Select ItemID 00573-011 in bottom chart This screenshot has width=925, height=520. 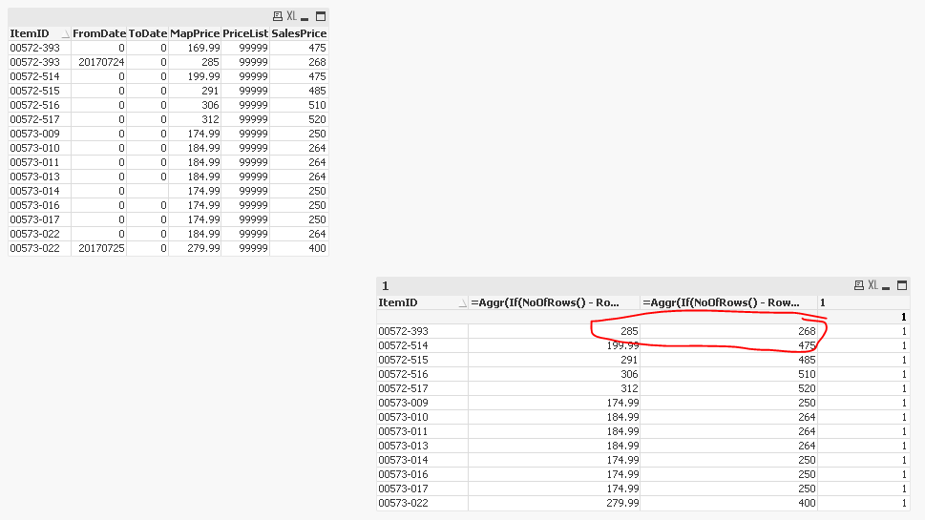click(x=422, y=431)
